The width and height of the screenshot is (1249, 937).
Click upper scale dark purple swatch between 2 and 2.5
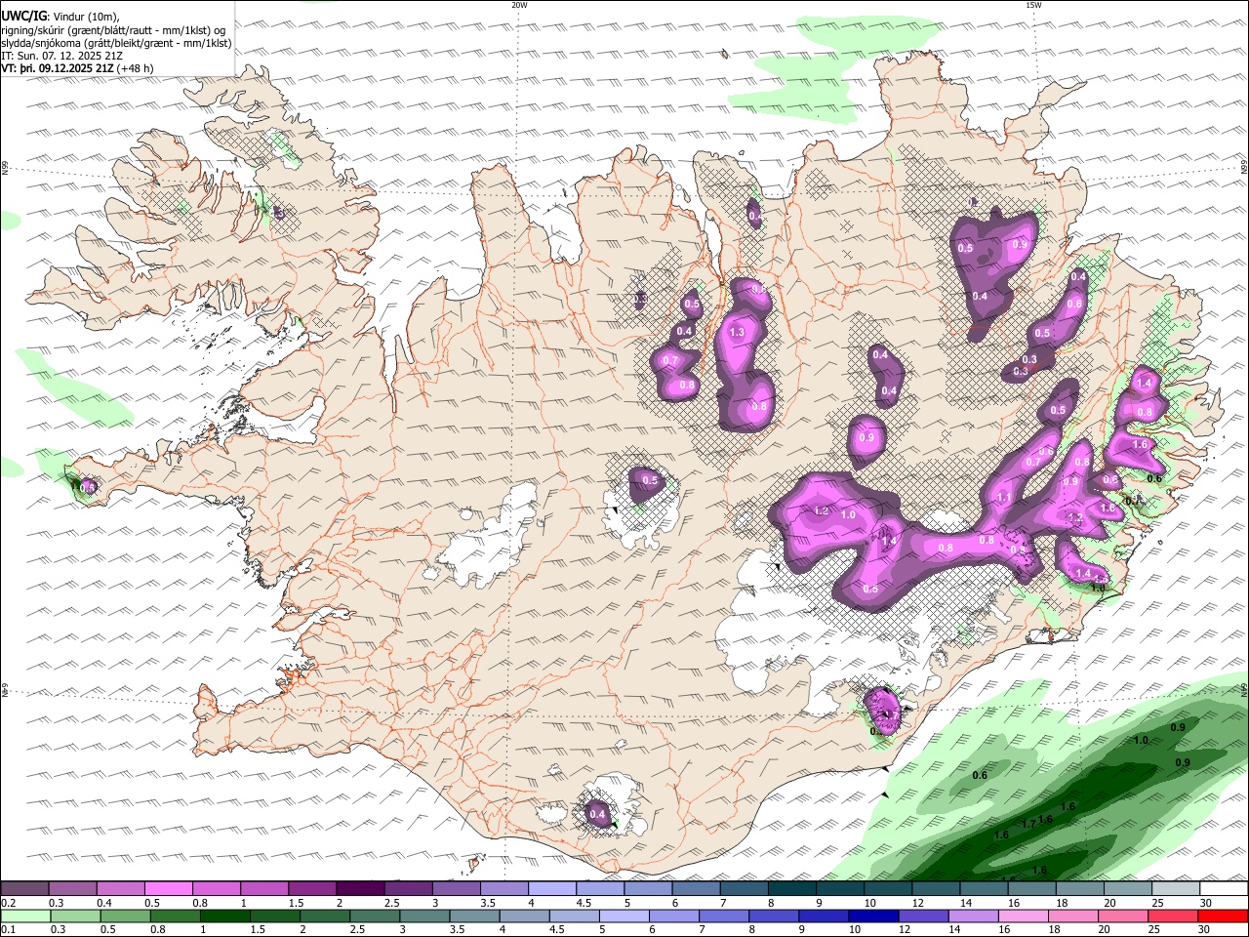click(360, 888)
